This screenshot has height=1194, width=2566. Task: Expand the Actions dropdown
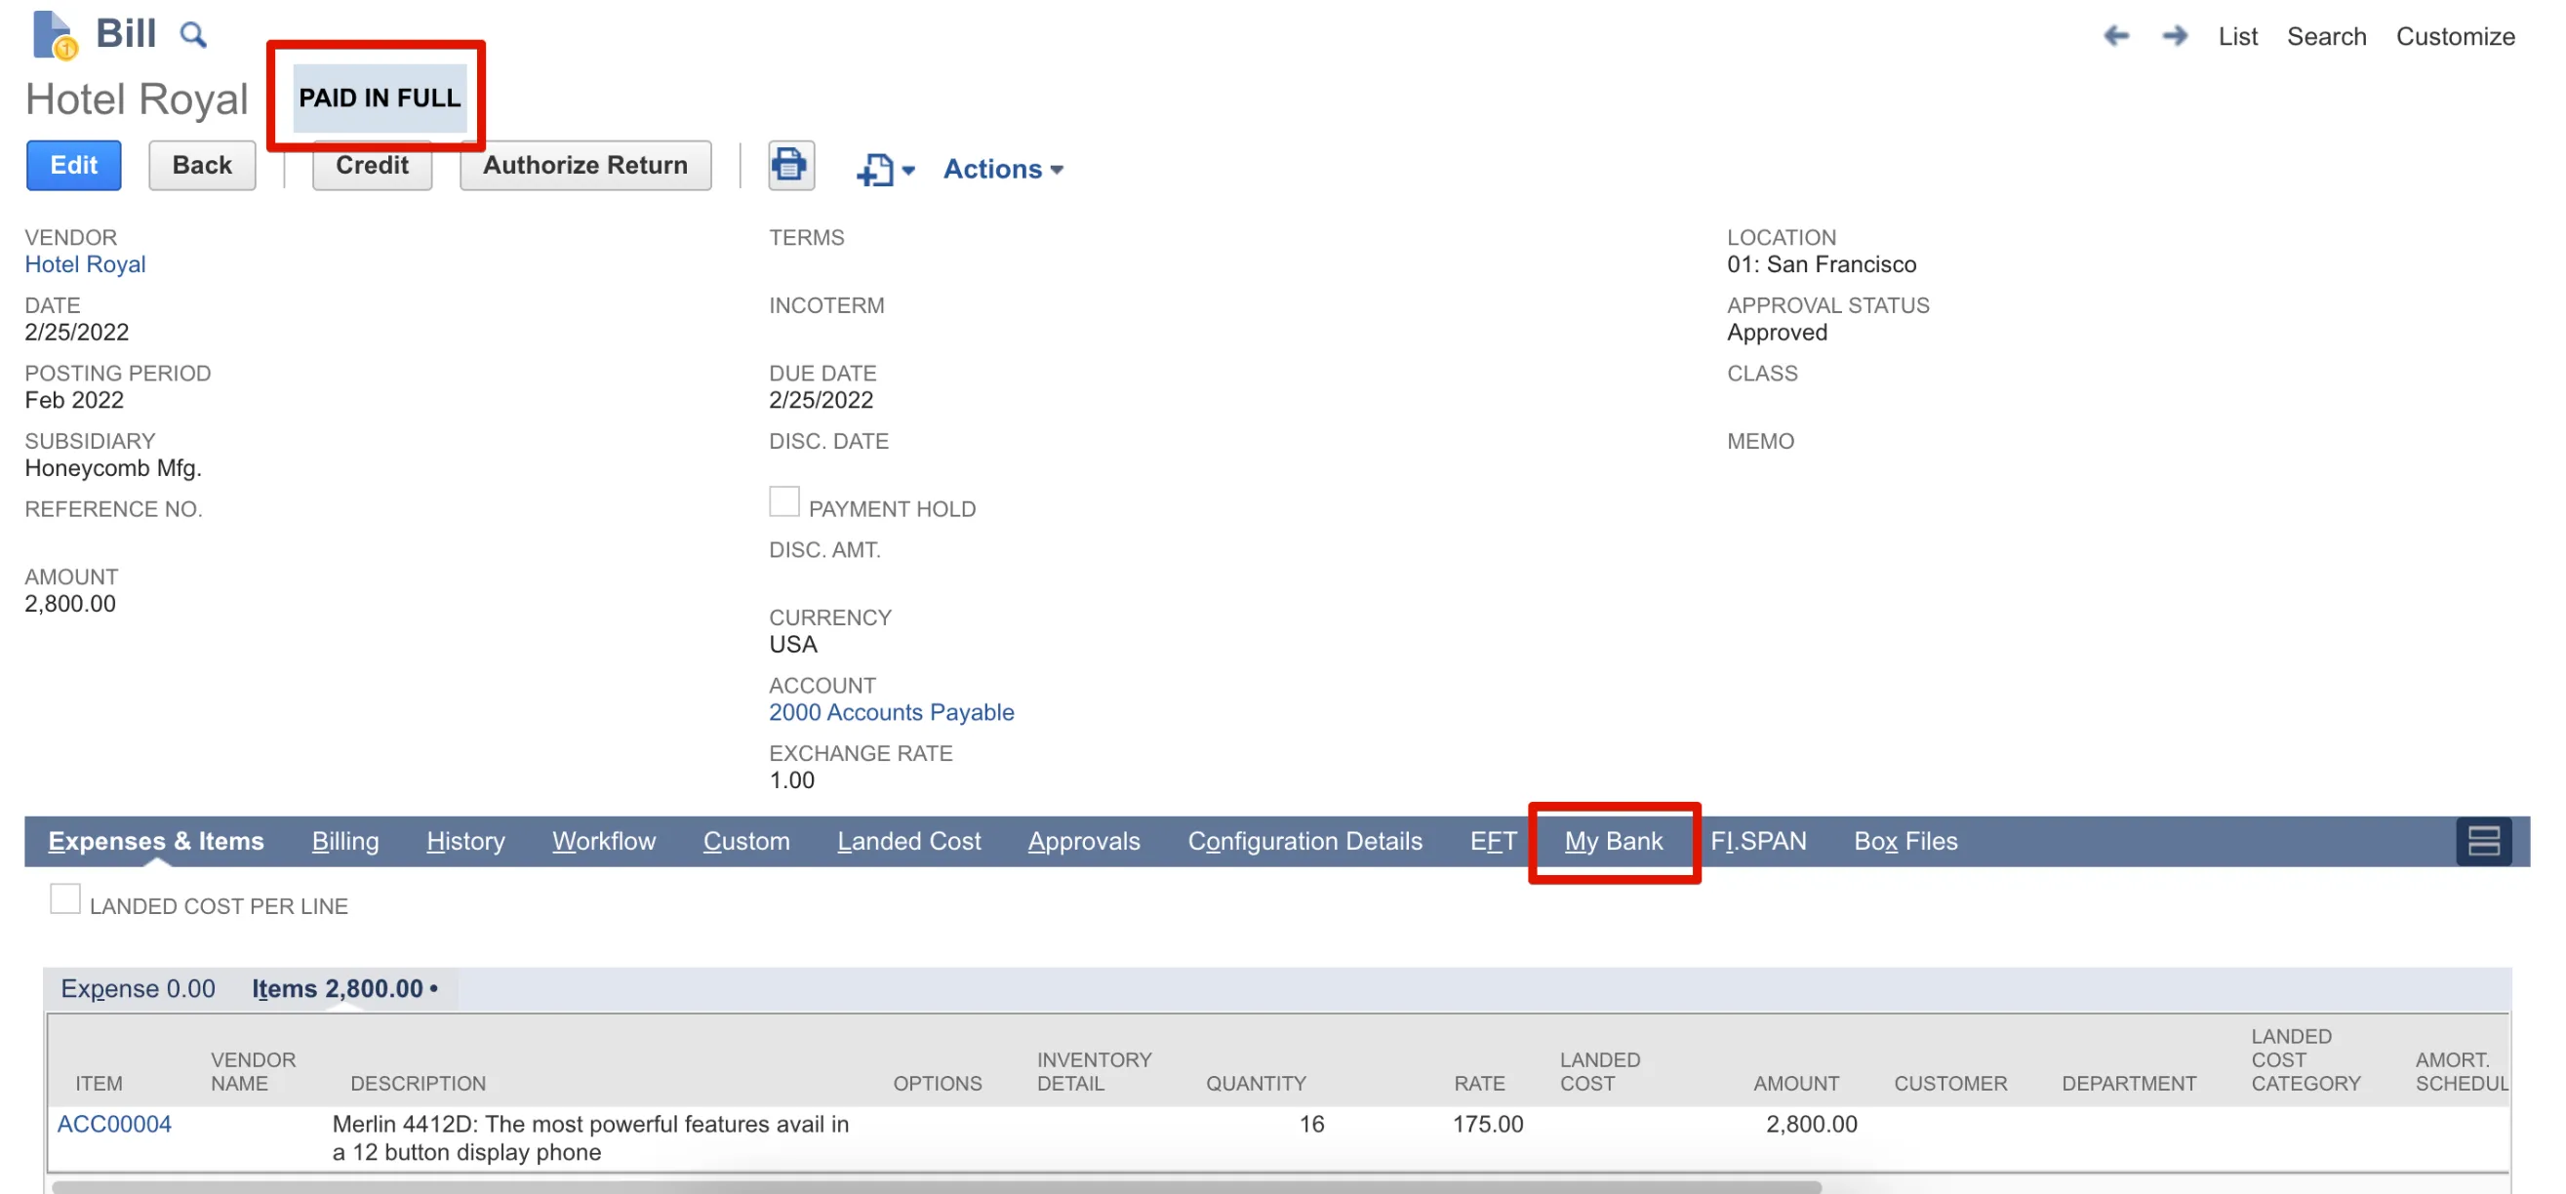click(1003, 170)
